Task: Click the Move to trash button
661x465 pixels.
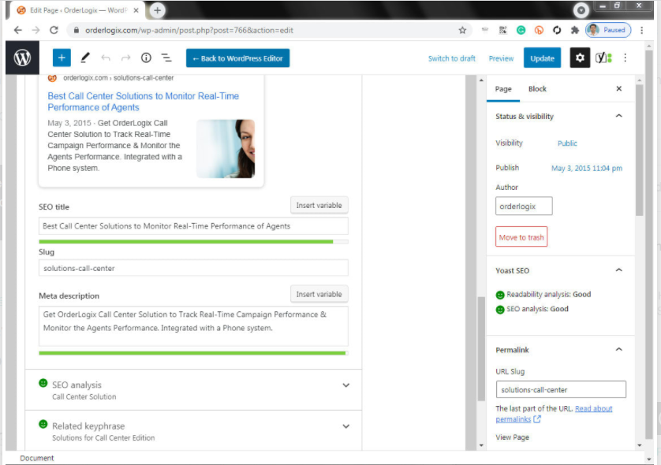Action: coord(521,237)
